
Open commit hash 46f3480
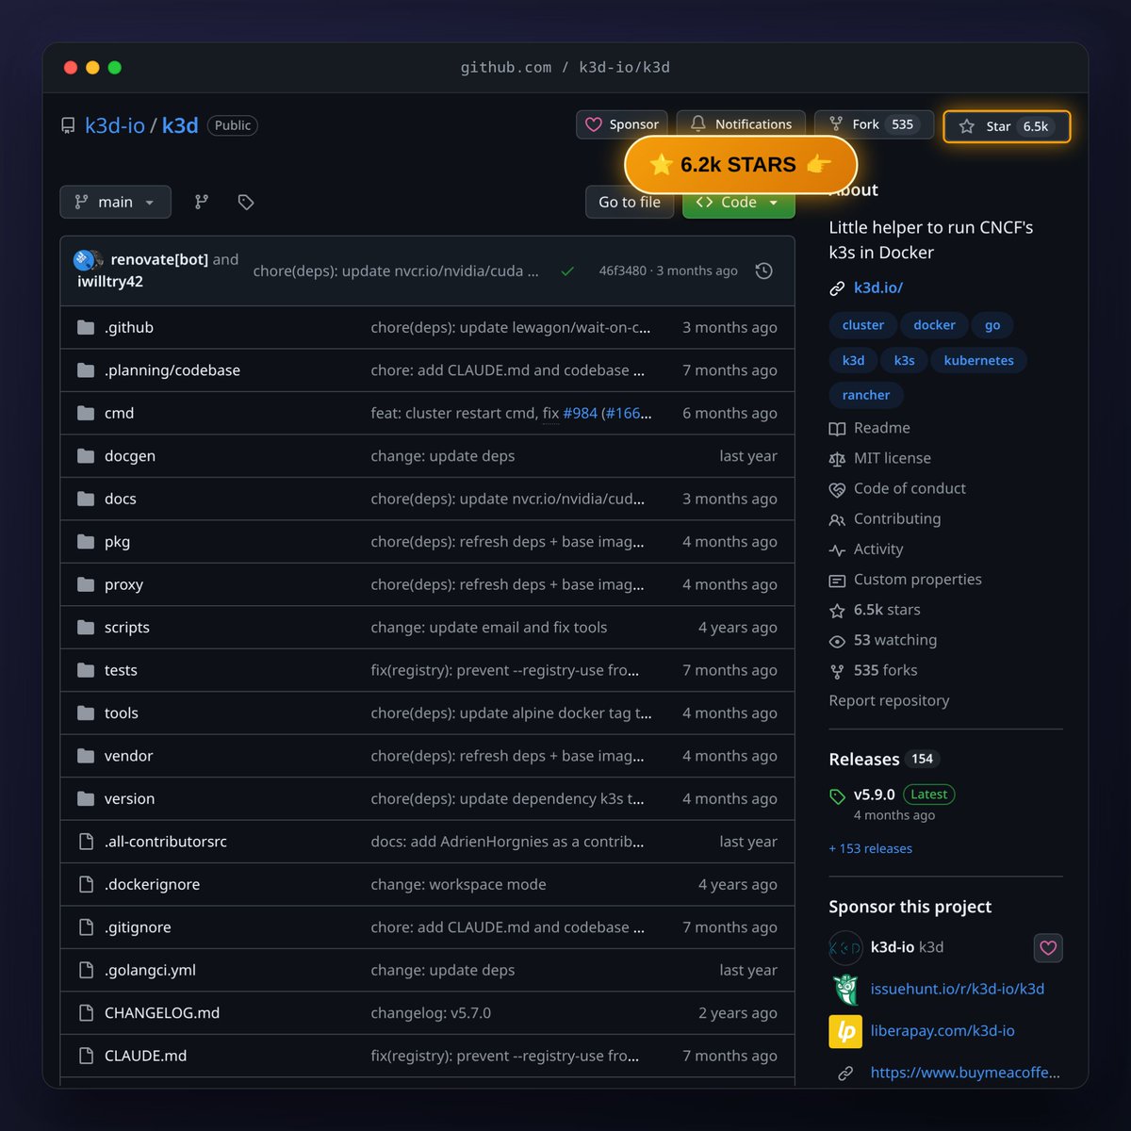(622, 270)
